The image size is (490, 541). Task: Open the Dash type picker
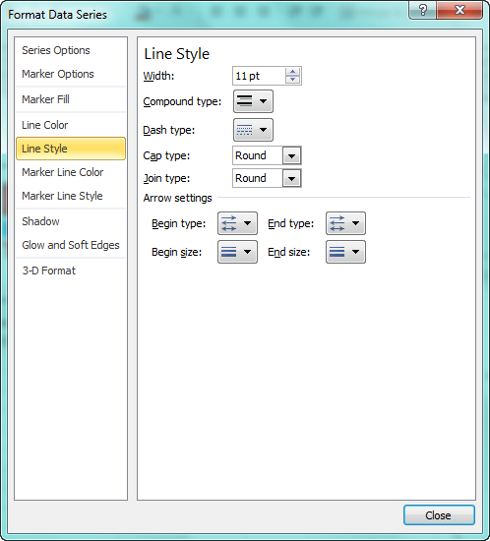tap(253, 130)
